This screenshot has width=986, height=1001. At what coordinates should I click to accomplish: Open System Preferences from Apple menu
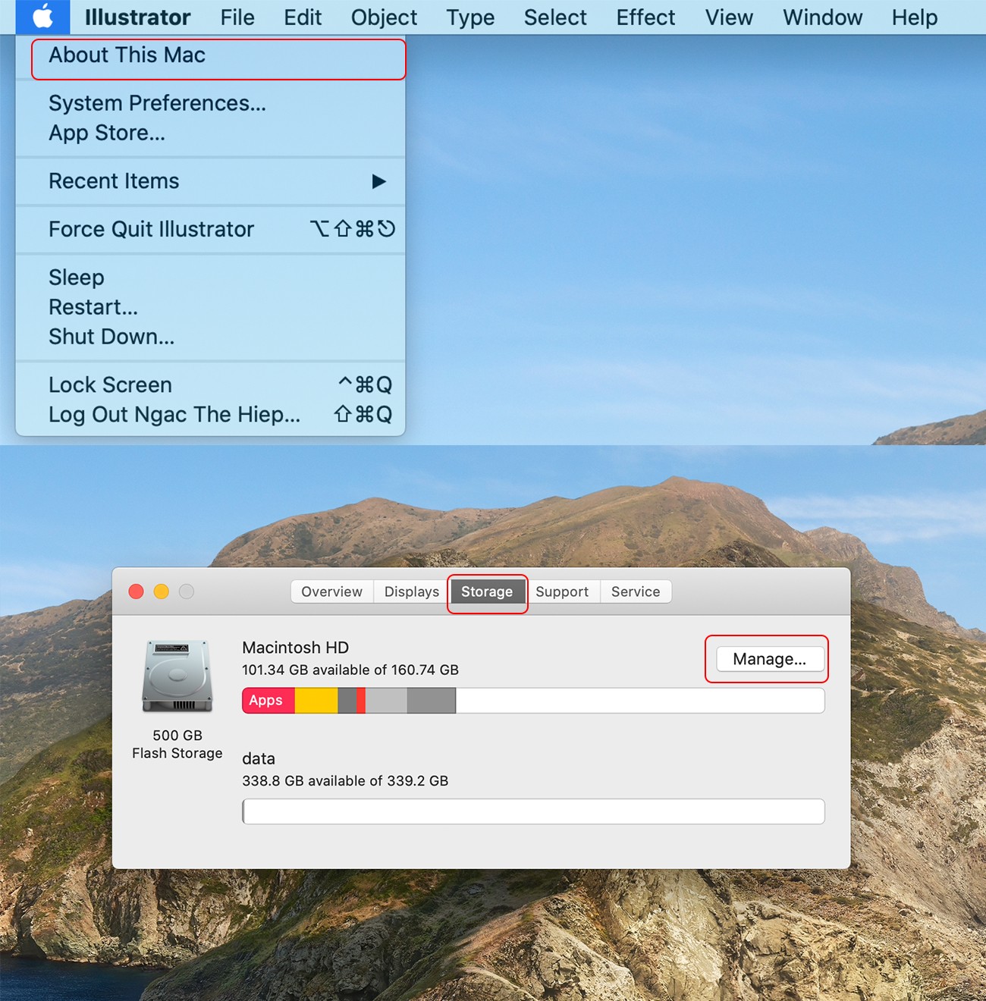210,103
